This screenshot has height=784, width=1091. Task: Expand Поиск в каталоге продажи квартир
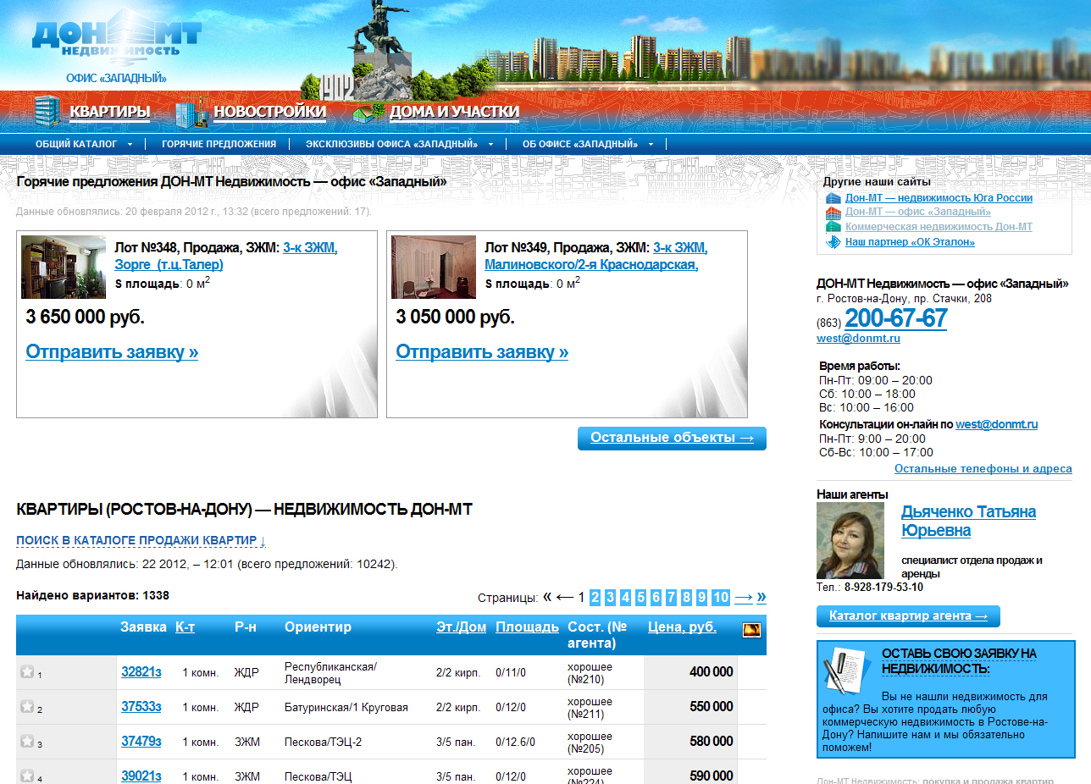point(141,540)
